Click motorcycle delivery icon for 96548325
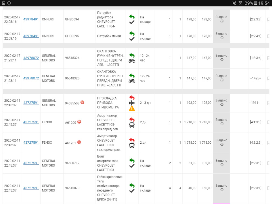 (132, 81)
